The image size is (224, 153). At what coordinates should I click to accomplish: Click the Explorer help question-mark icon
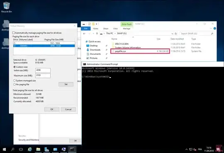tap(215, 29)
